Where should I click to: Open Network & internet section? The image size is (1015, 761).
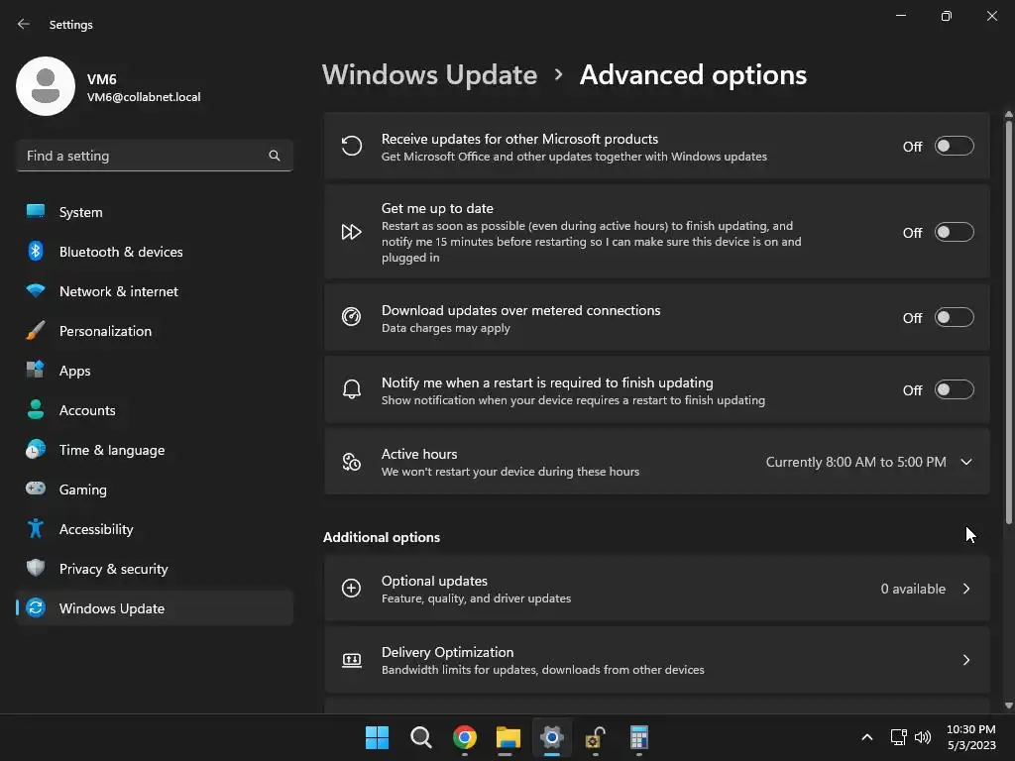(x=154, y=291)
